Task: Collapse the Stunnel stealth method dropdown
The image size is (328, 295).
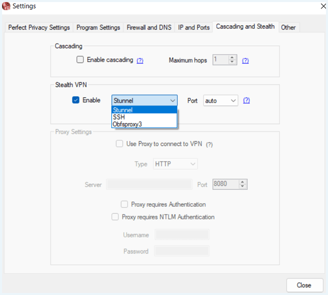Action: pyautogui.click(x=145, y=101)
